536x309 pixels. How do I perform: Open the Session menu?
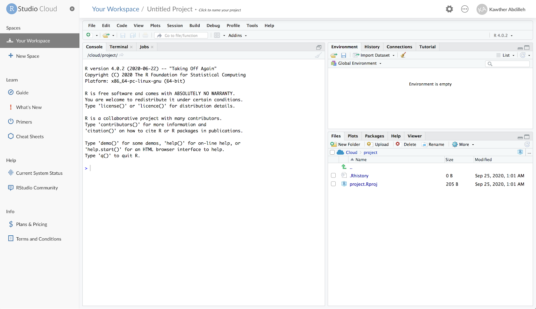tap(175, 25)
